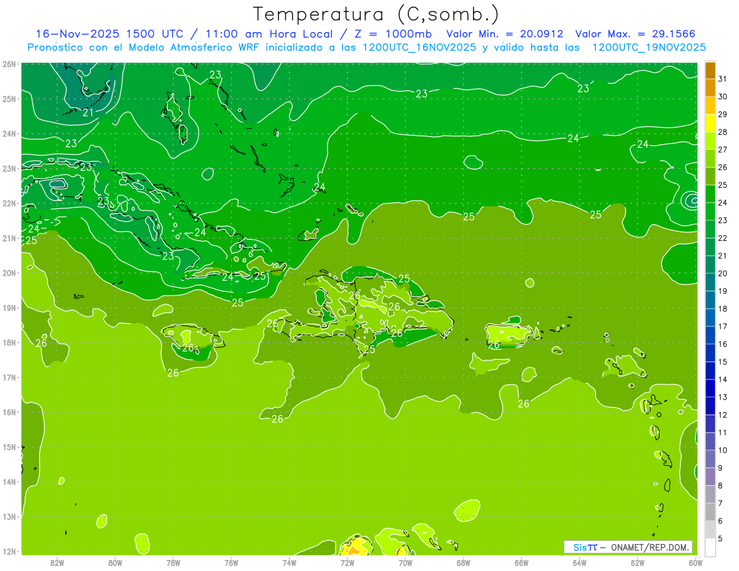The width and height of the screenshot is (739, 571).
Task: Click the legend swatch between 20 and 21
Action: [710, 264]
